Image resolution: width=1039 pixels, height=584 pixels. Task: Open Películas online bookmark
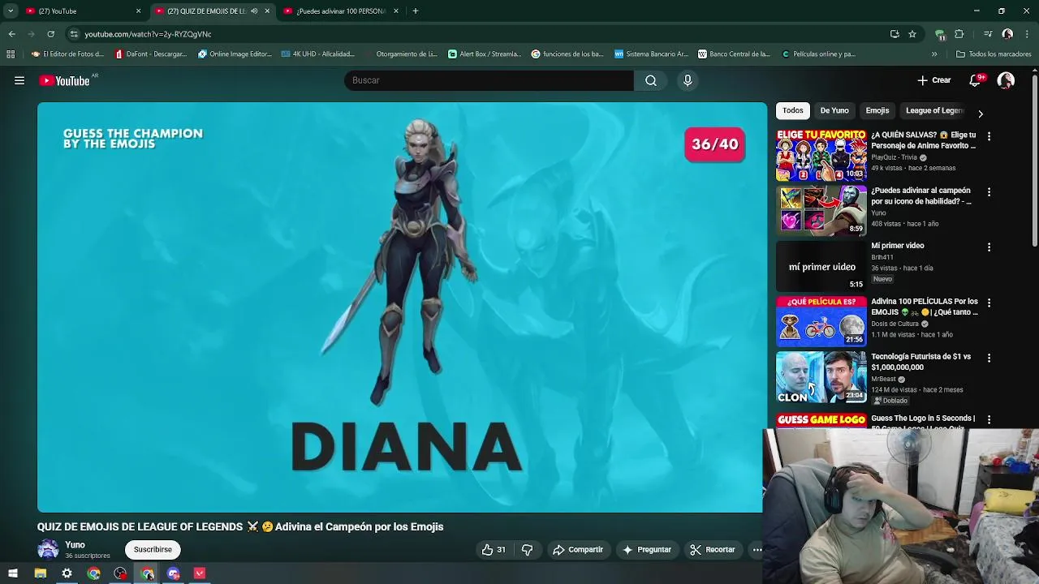click(818, 54)
